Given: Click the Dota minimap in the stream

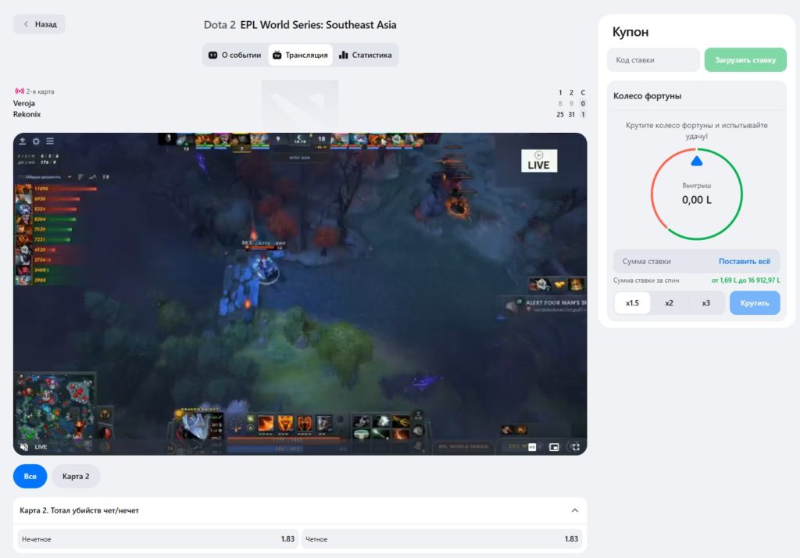Looking at the screenshot, I should [55, 406].
